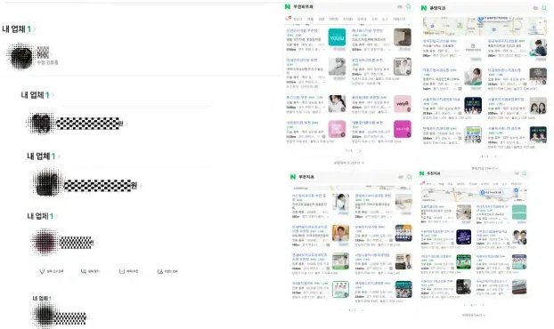This screenshot has width=554, height=329.
Task: Click the search text field in top-left panel
Action: (x=343, y=7)
